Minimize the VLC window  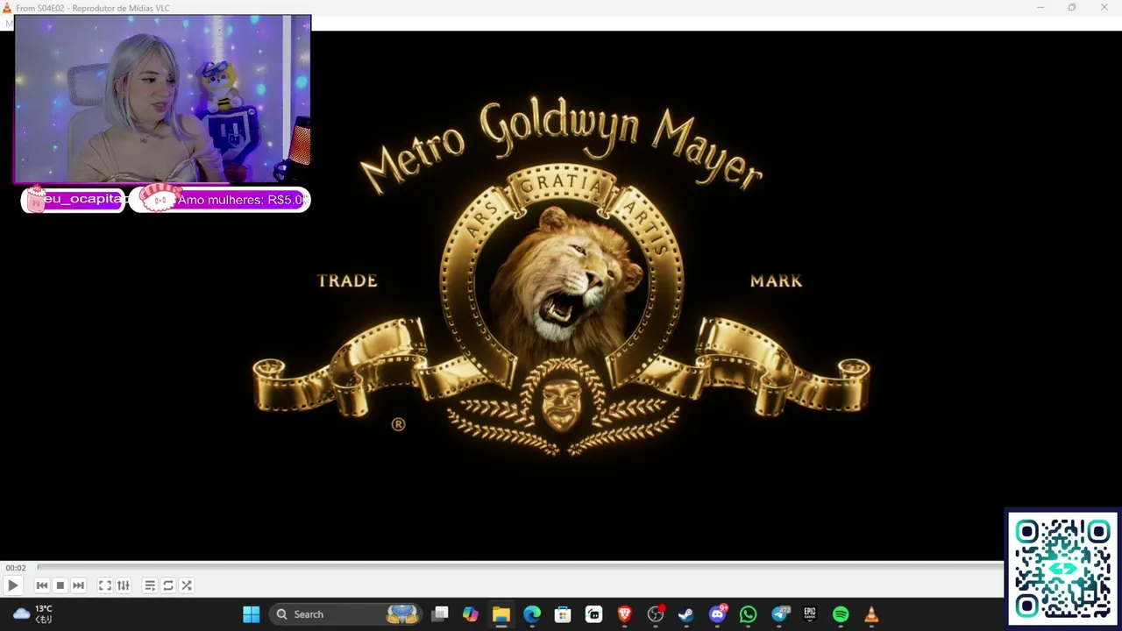coord(1040,8)
